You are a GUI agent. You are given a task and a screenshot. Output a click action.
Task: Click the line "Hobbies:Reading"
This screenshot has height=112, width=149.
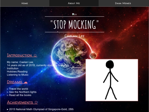click(17, 72)
